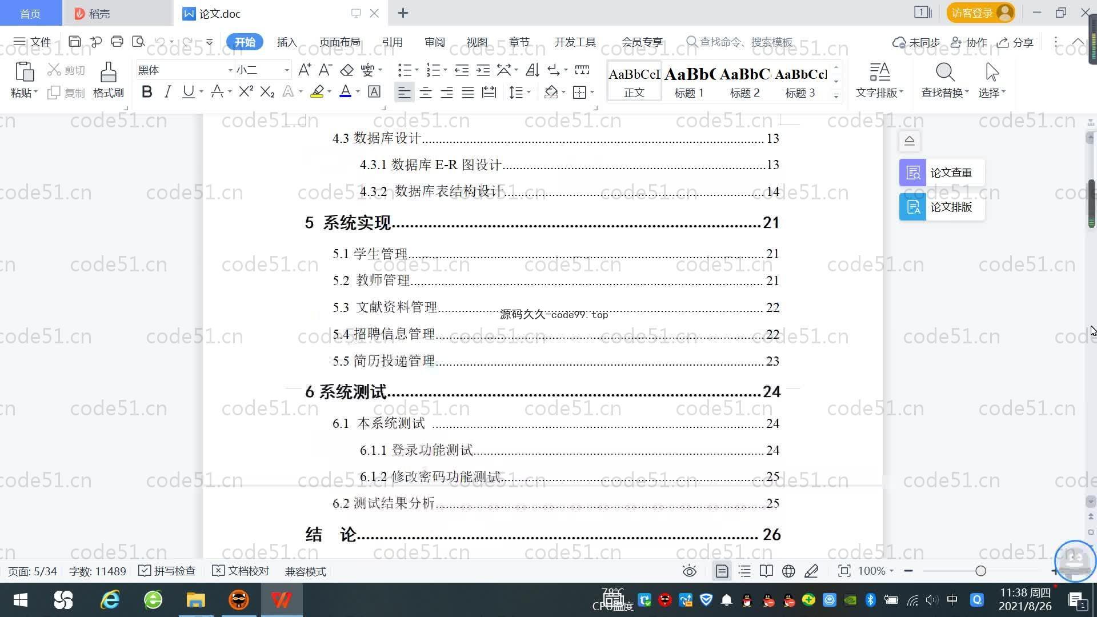Open File Explorer from taskbar
This screenshot has width=1097, height=617.
click(x=195, y=600)
